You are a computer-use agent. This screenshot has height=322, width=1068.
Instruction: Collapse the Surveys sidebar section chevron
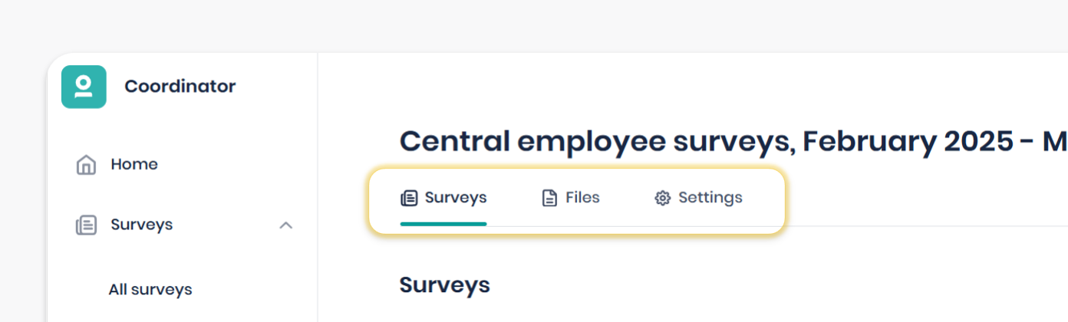286,225
